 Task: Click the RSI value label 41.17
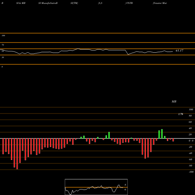(x=179, y=51)
